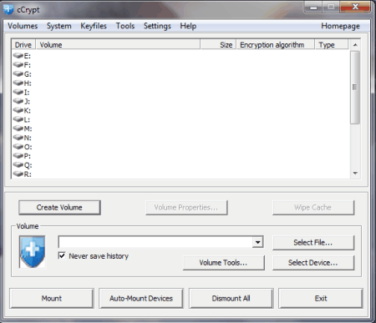Open the Volumes menu
Image resolution: width=376 pixels, height=323 pixels.
[x=23, y=26]
